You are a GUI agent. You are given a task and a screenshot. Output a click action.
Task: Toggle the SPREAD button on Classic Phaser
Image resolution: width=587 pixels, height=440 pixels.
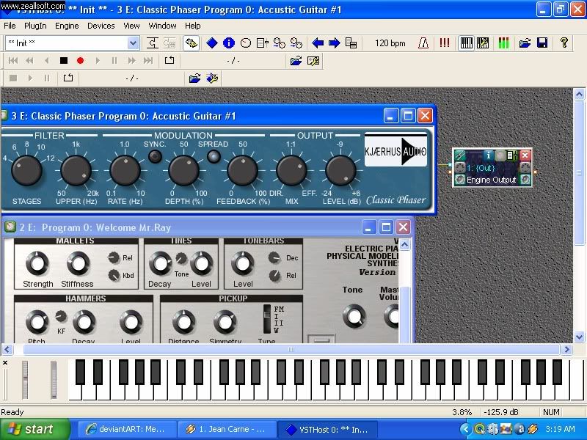(213, 155)
